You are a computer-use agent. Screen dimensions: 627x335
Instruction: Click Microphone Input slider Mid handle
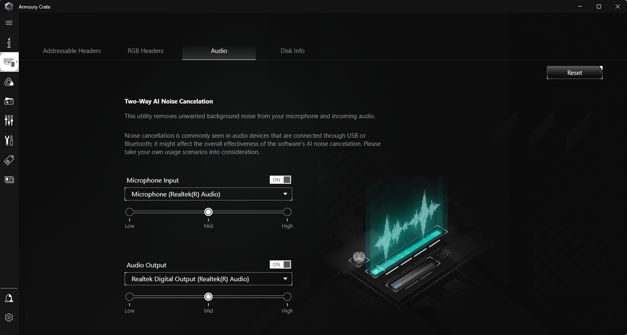(x=208, y=212)
